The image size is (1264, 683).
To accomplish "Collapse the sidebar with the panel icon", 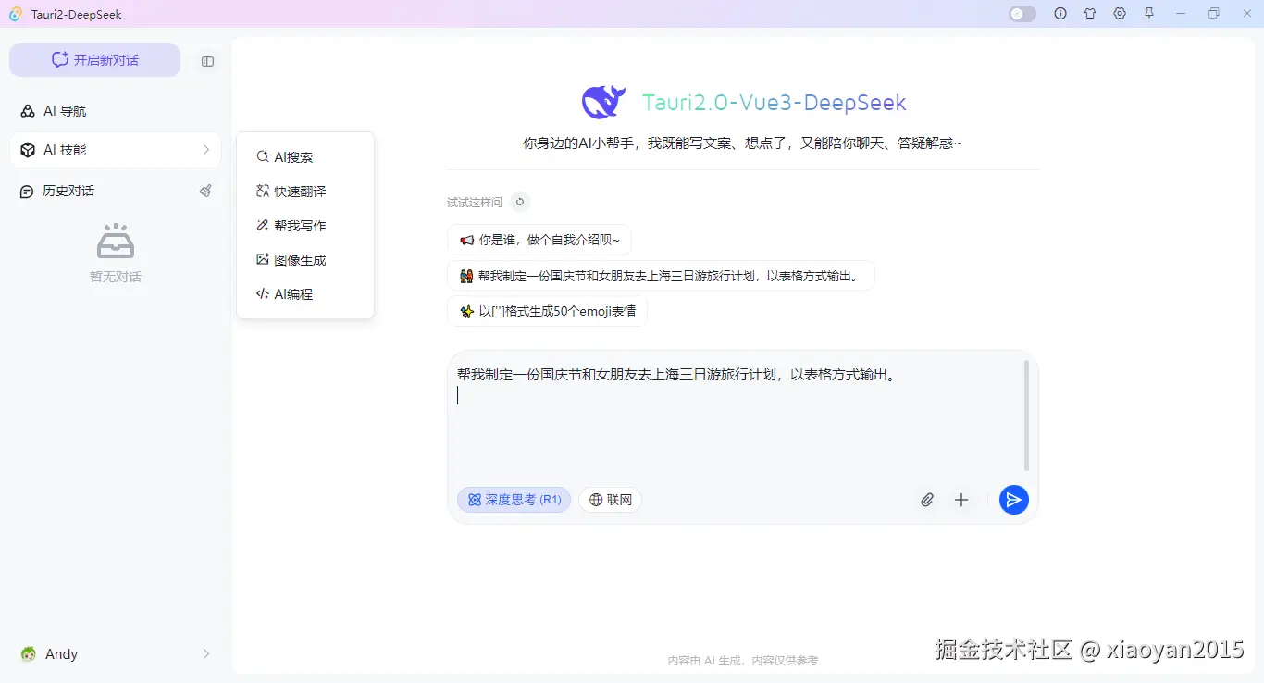I will (207, 61).
